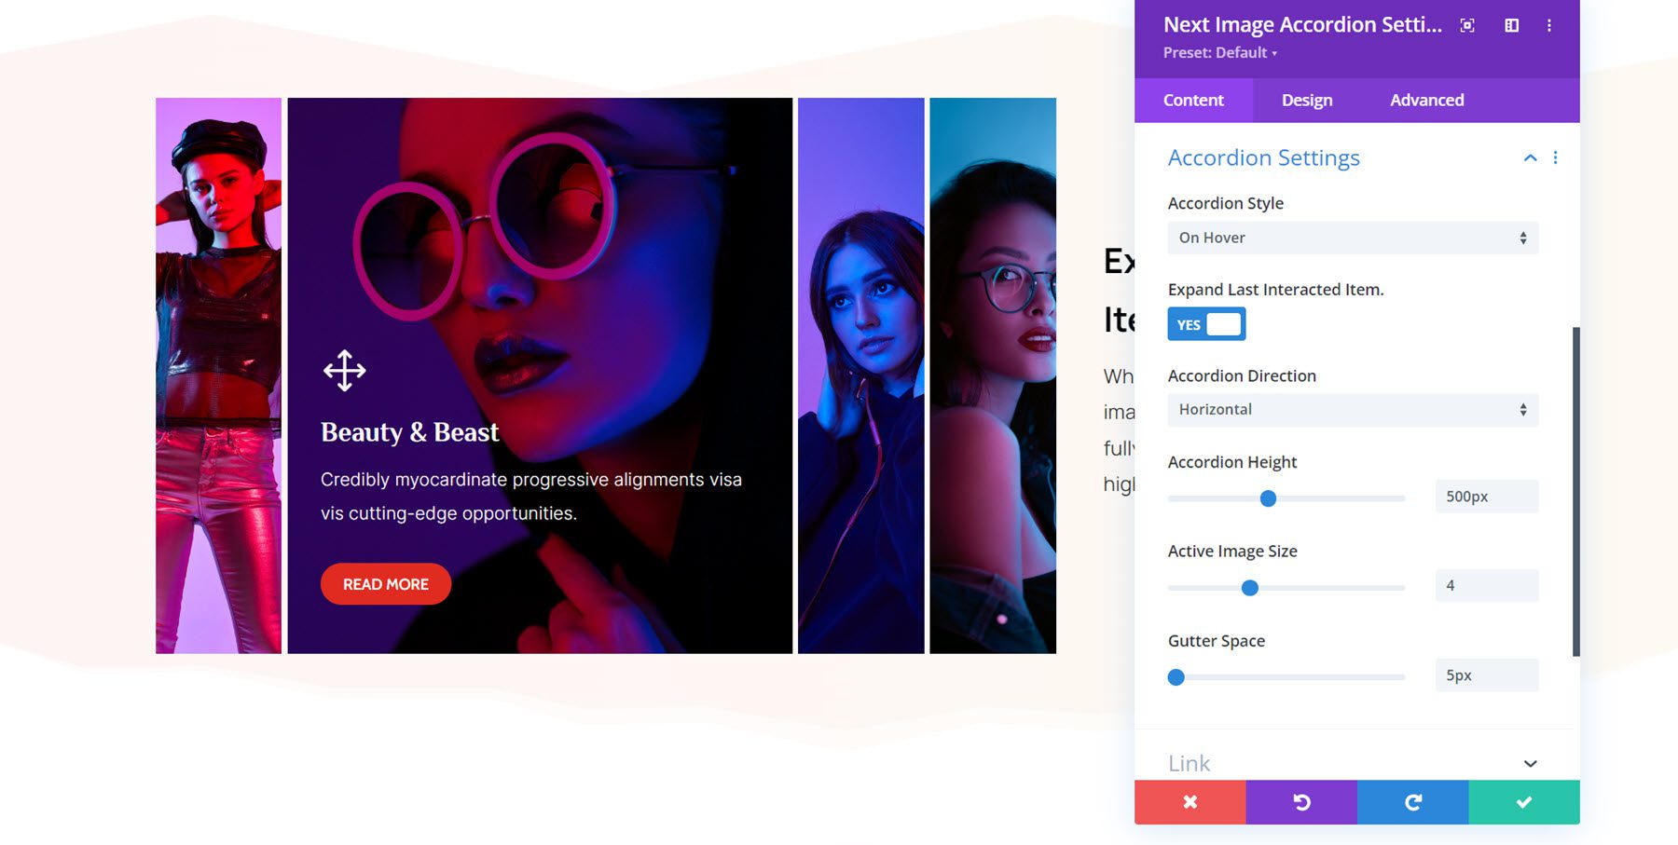The height and width of the screenshot is (845, 1678).
Task: Click the blue redo button
Action: click(x=1413, y=802)
